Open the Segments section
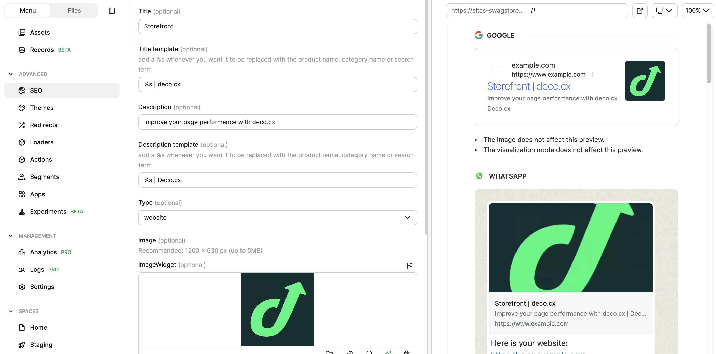The image size is (716, 354). point(45,177)
